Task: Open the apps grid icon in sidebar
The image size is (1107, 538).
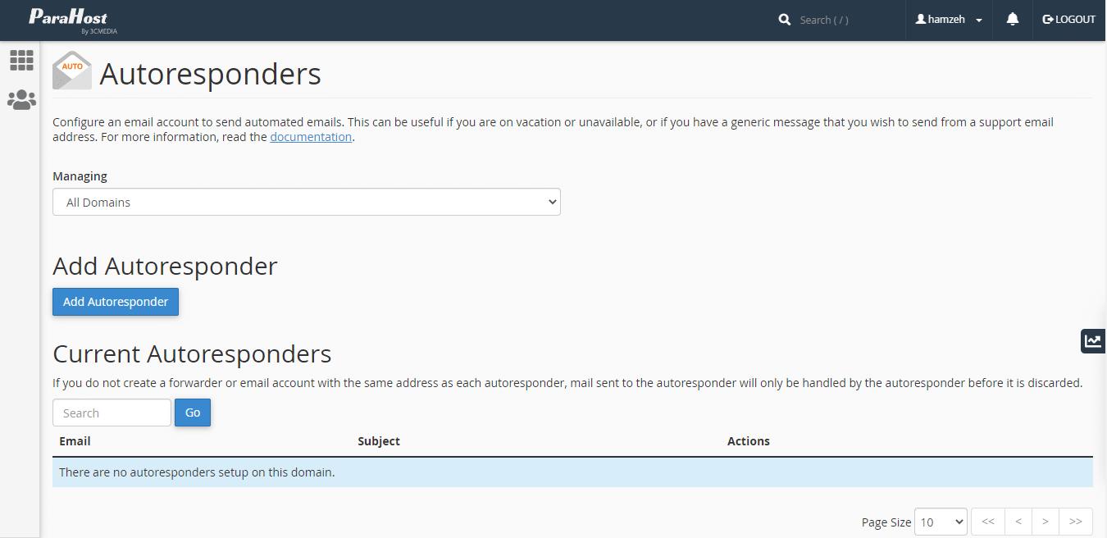Action: click(x=21, y=60)
